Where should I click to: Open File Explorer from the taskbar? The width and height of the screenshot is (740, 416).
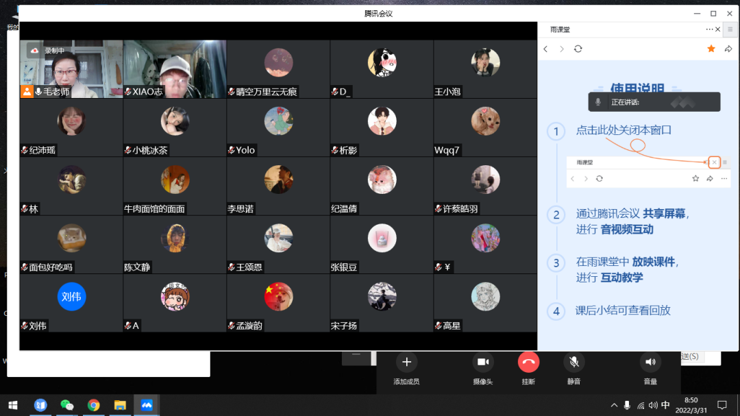tap(120, 405)
